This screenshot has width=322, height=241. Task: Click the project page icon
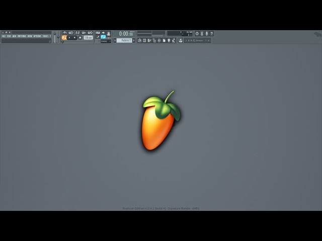click(x=165, y=40)
